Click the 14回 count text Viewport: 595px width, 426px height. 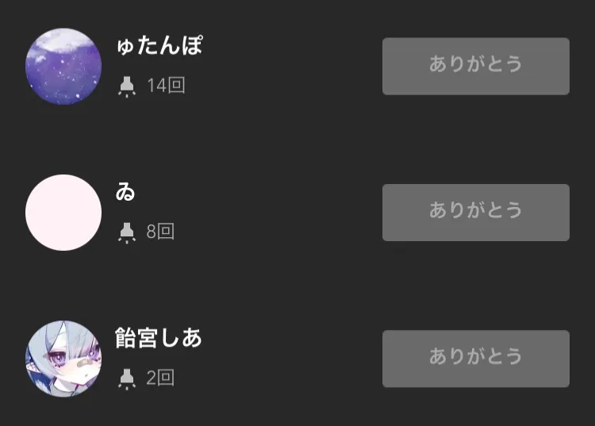click(x=166, y=86)
